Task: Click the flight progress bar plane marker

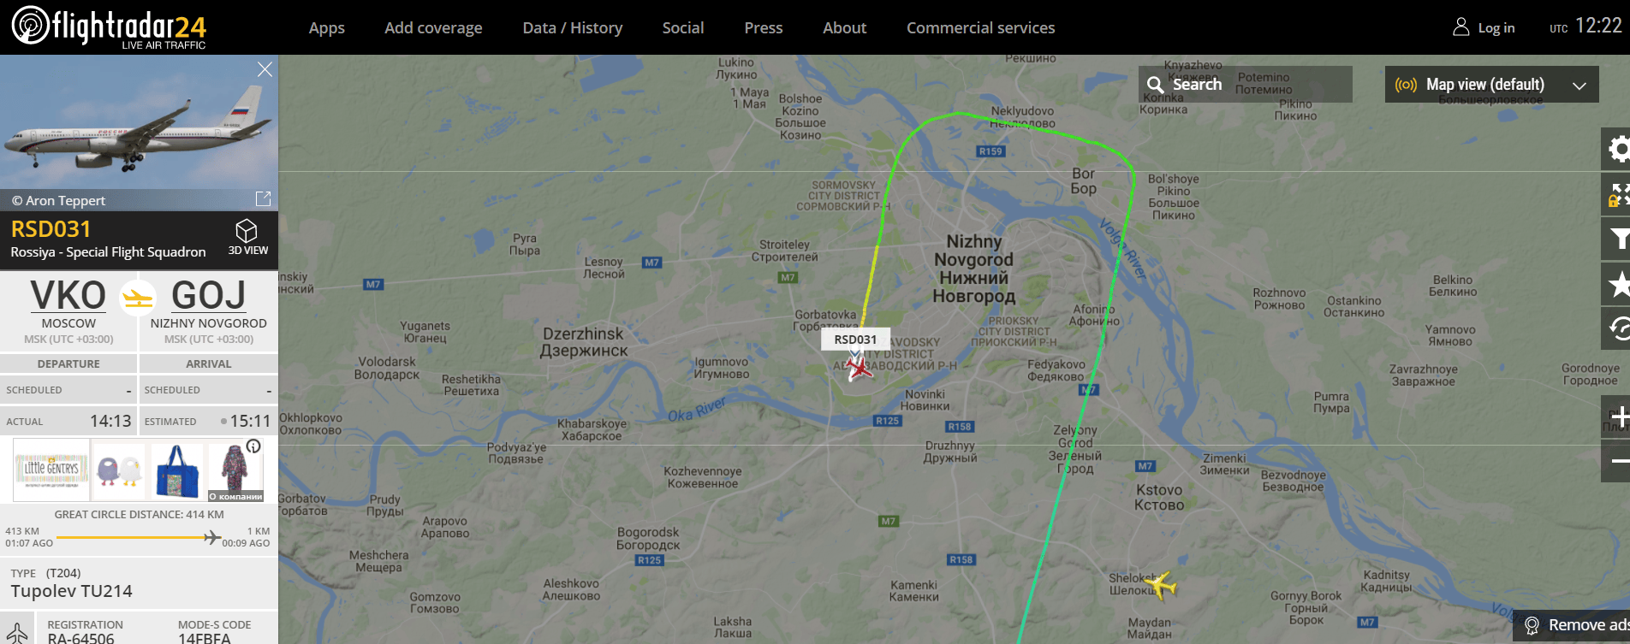Action: pos(211,537)
